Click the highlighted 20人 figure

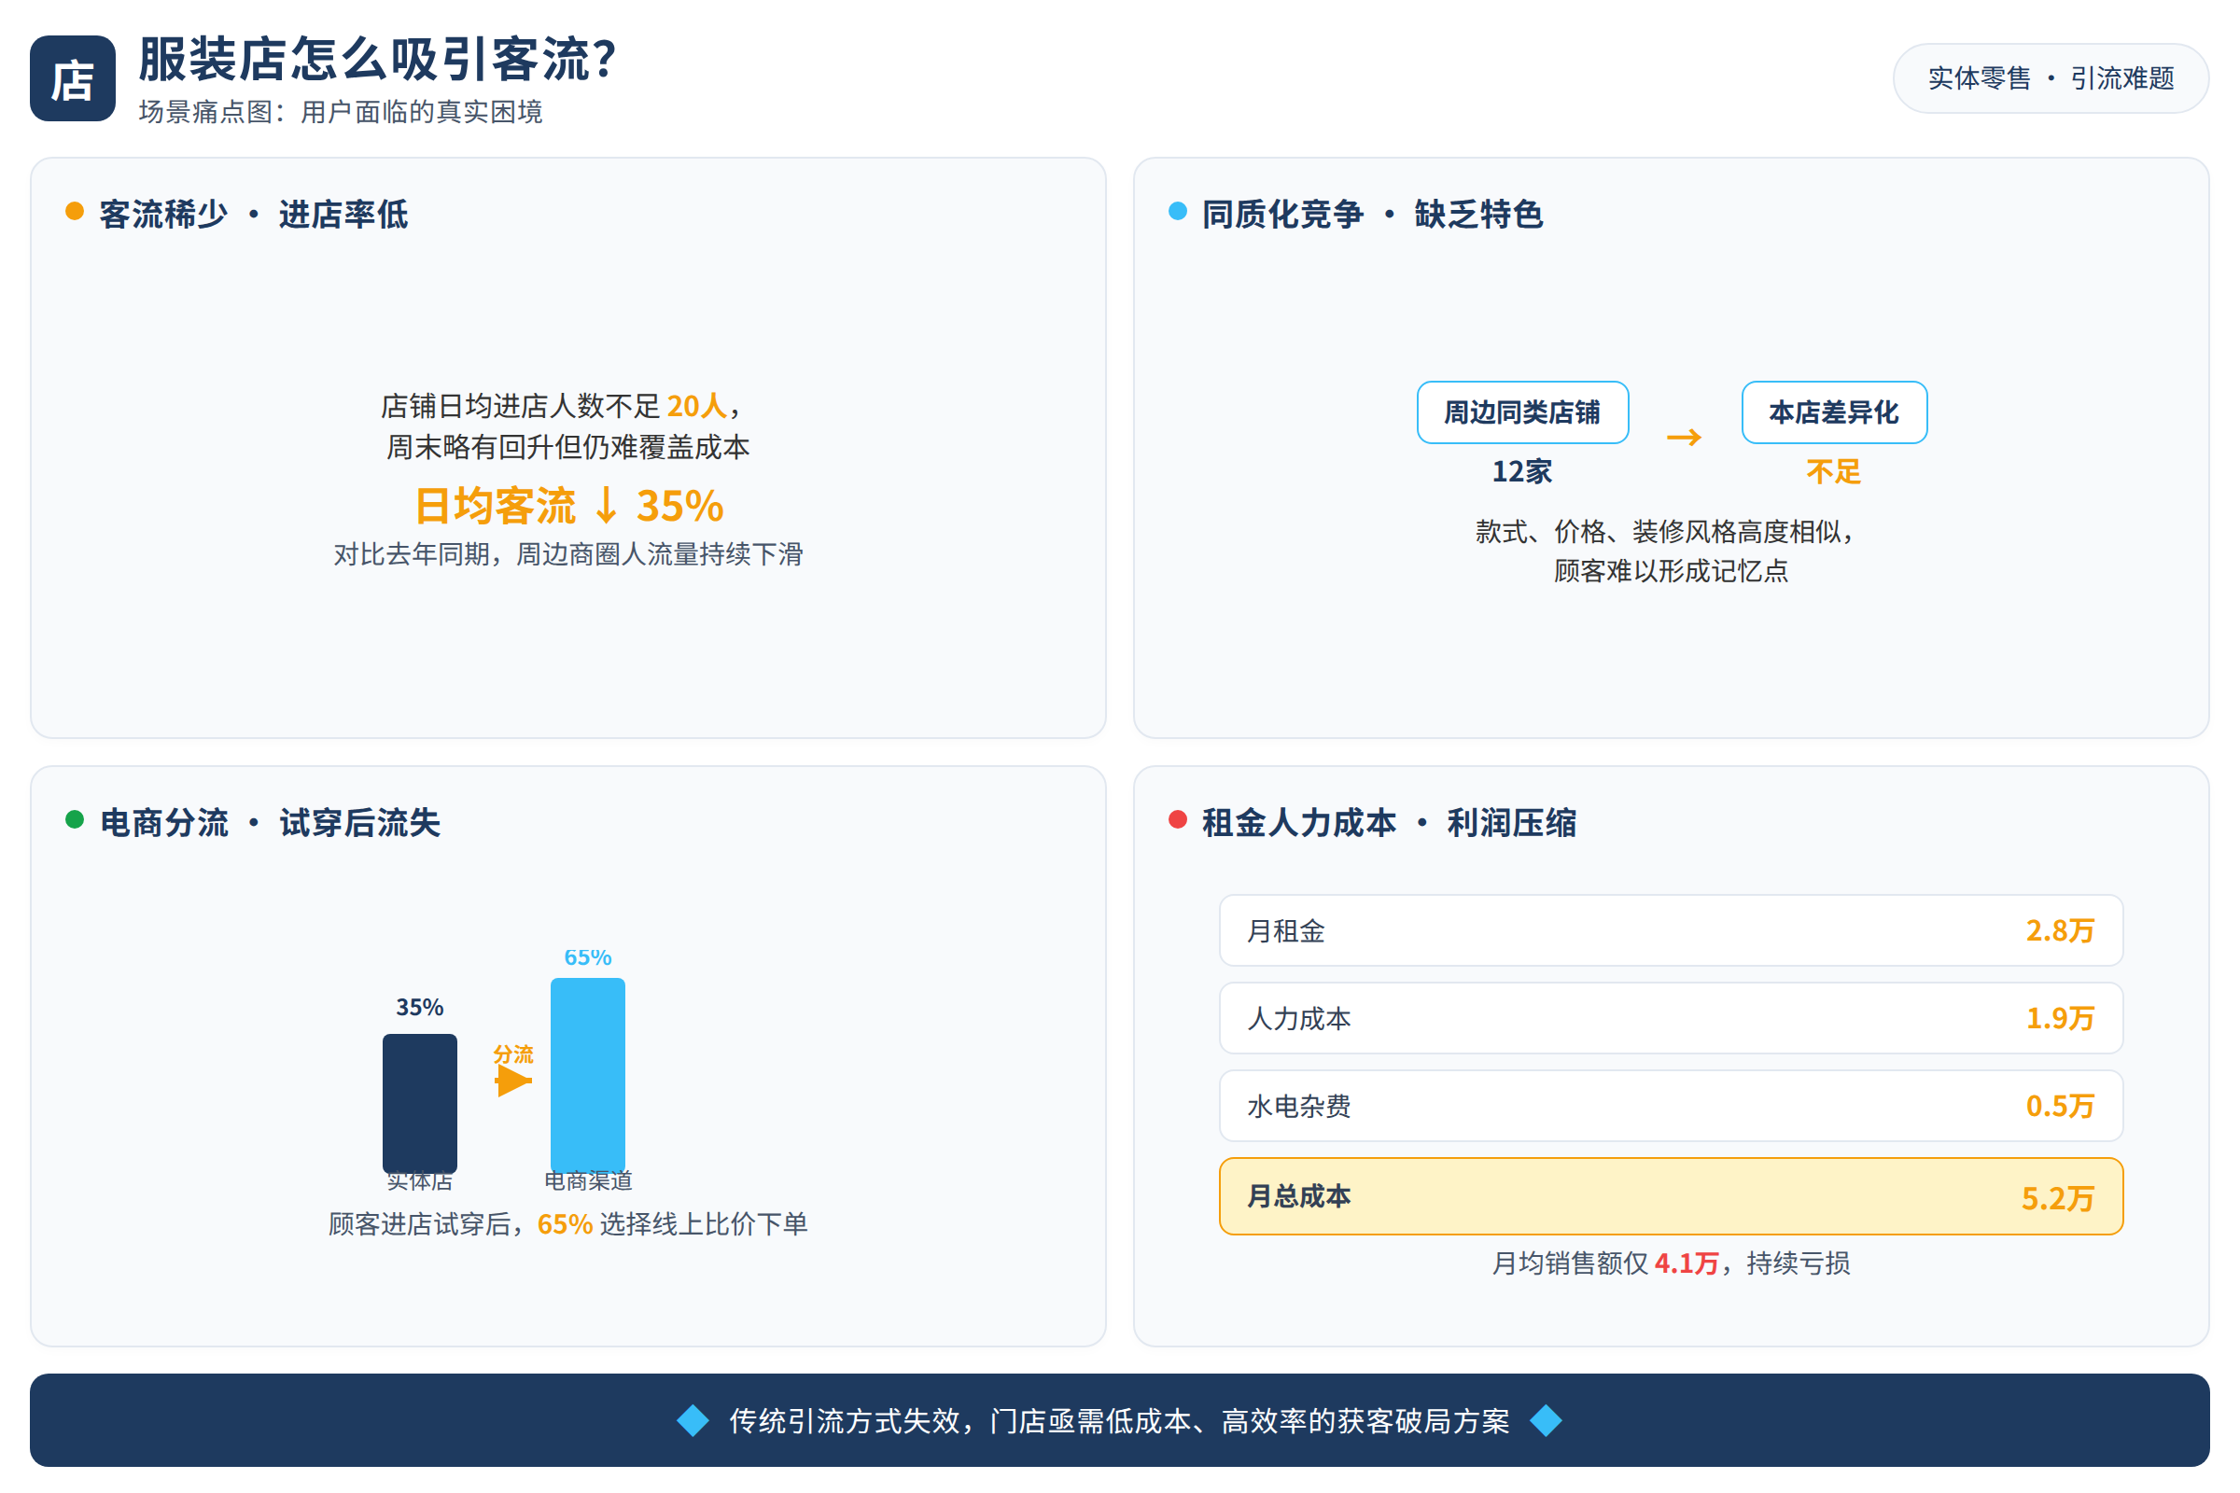click(x=697, y=407)
